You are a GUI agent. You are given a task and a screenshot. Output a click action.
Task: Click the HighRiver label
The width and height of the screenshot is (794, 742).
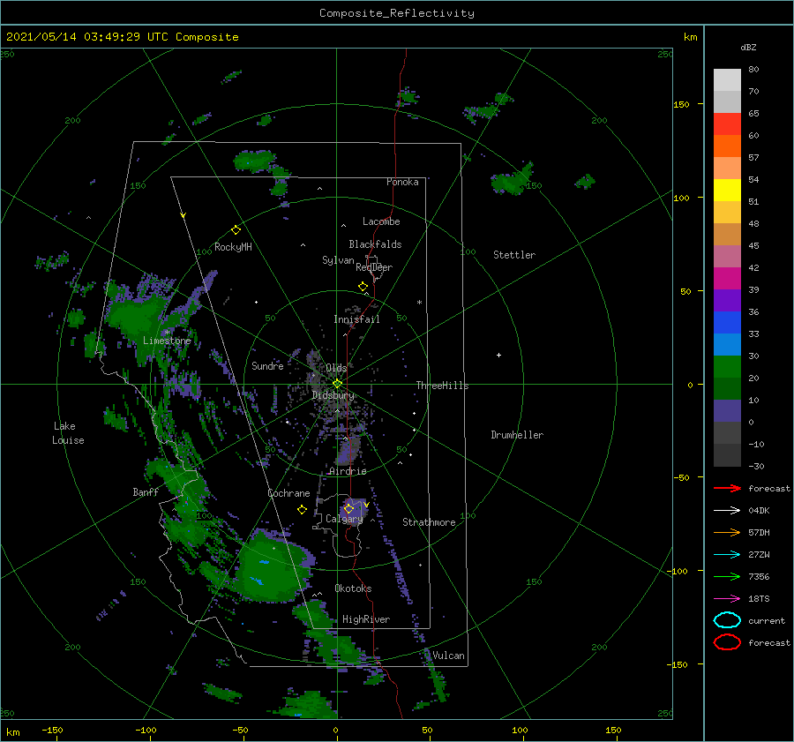[x=366, y=619]
